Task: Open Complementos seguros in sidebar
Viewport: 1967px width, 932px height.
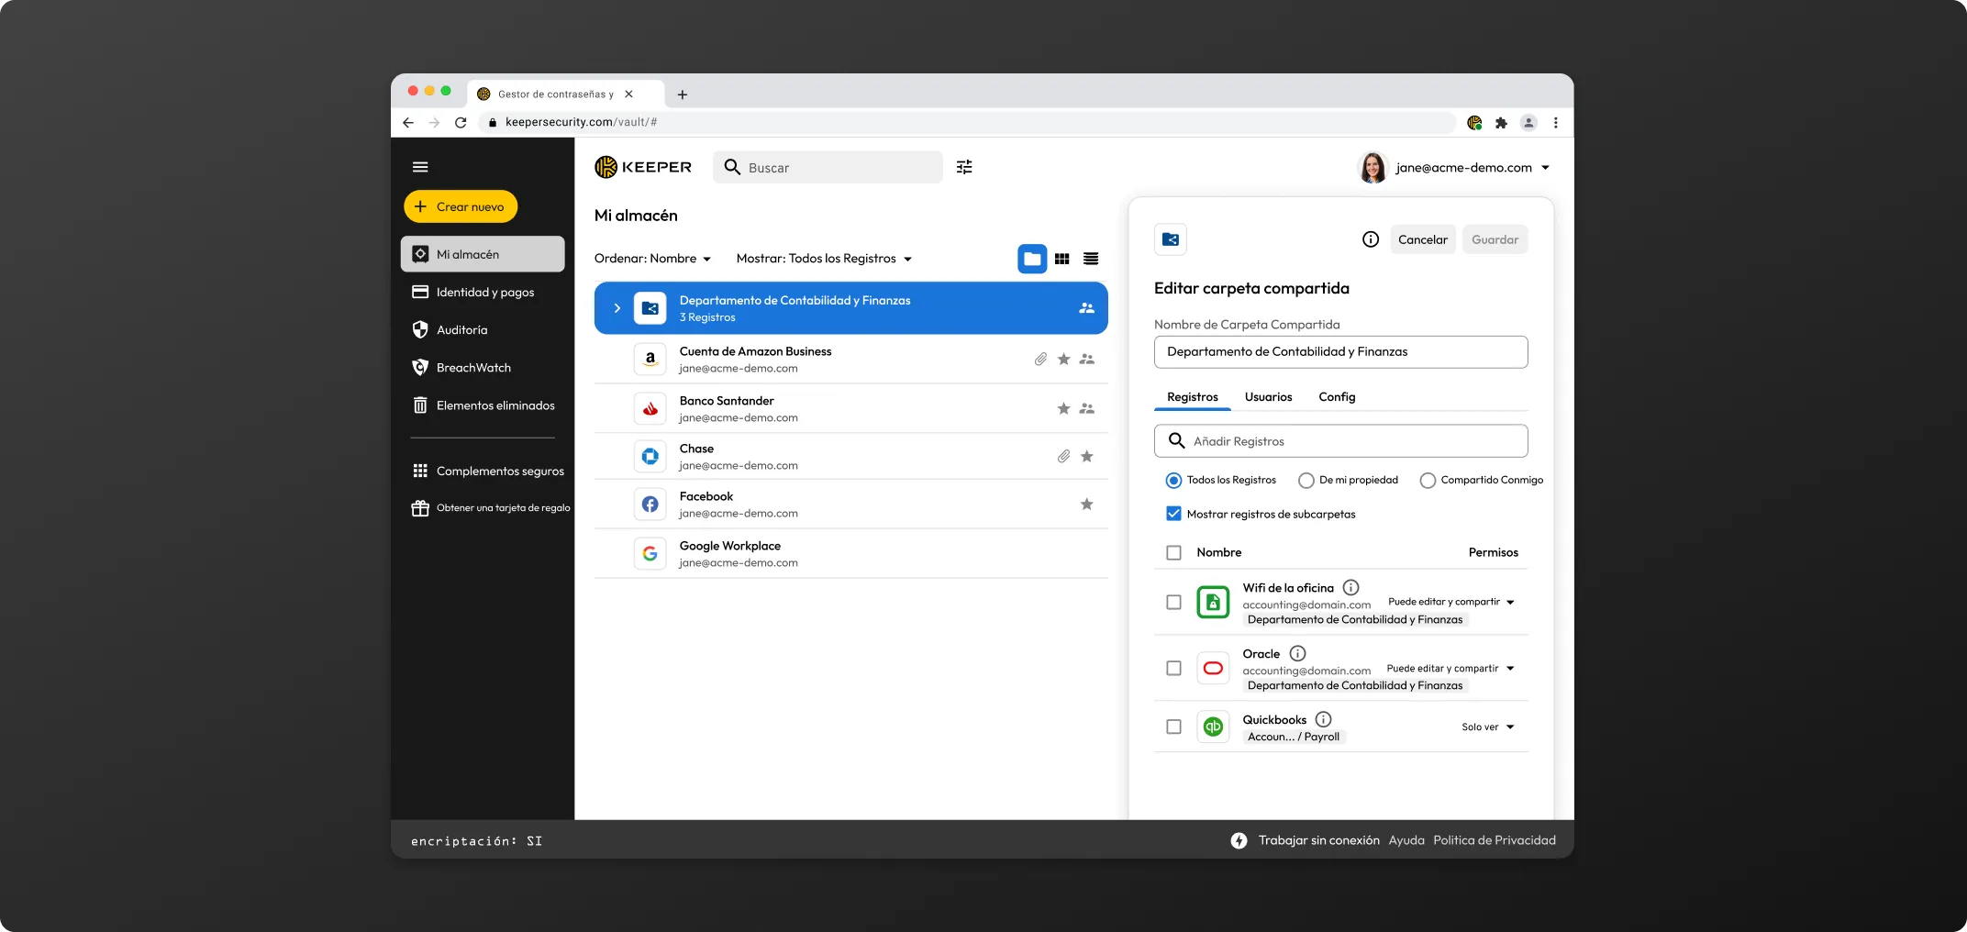Action: tap(487, 472)
